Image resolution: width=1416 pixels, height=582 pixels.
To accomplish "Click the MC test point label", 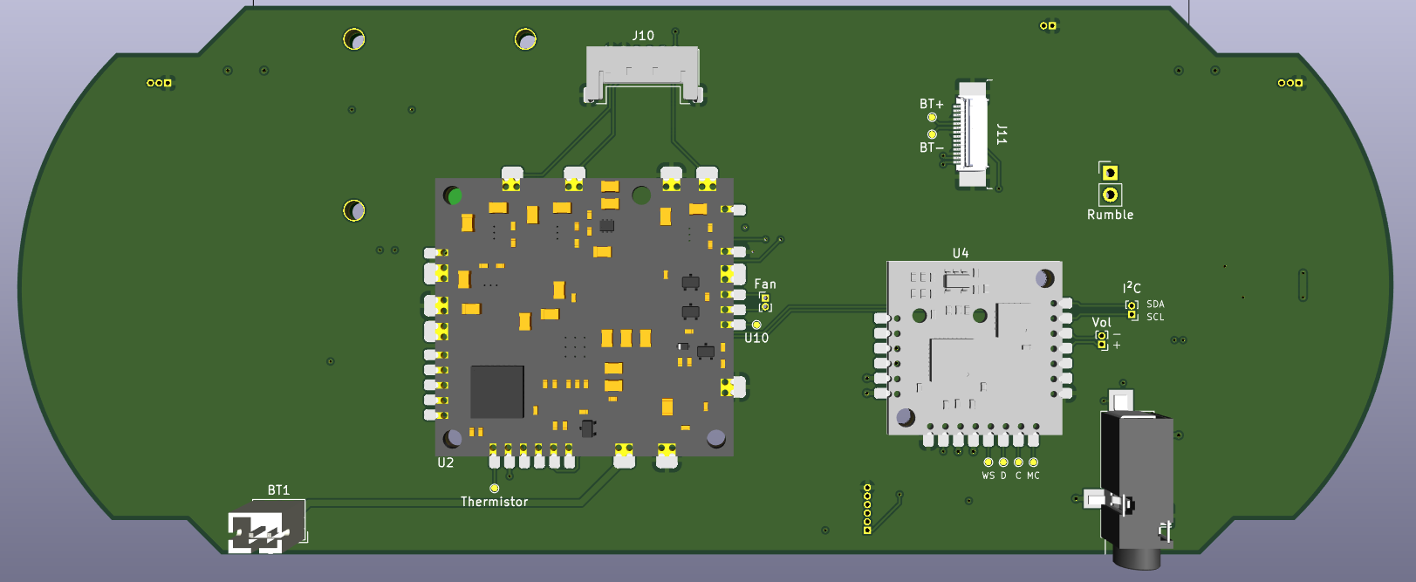I will 1033,476.
